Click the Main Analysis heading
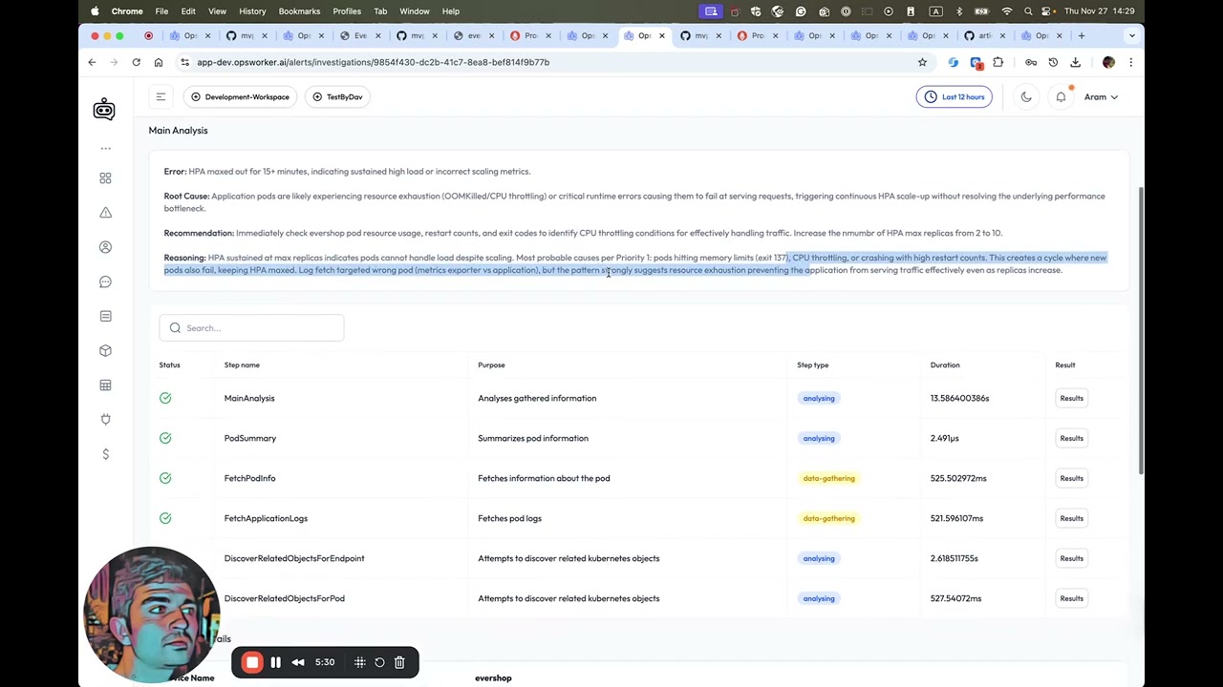This screenshot has height=687, width=1223. point(178,131)
